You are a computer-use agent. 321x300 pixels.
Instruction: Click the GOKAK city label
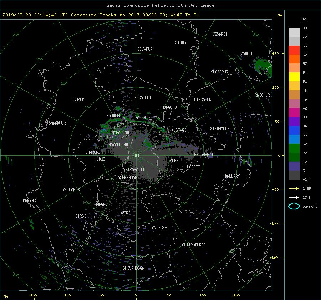point(79,100)
